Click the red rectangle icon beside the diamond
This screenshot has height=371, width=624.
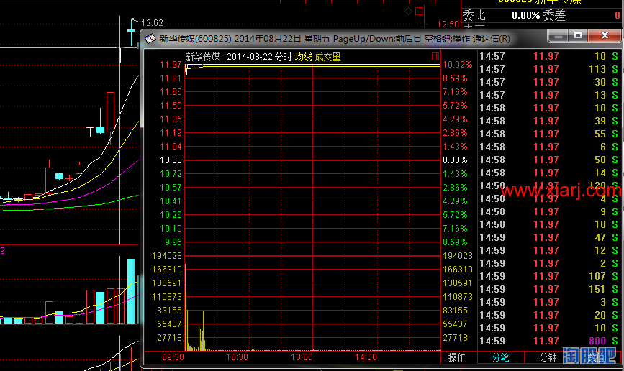point(419,11)
